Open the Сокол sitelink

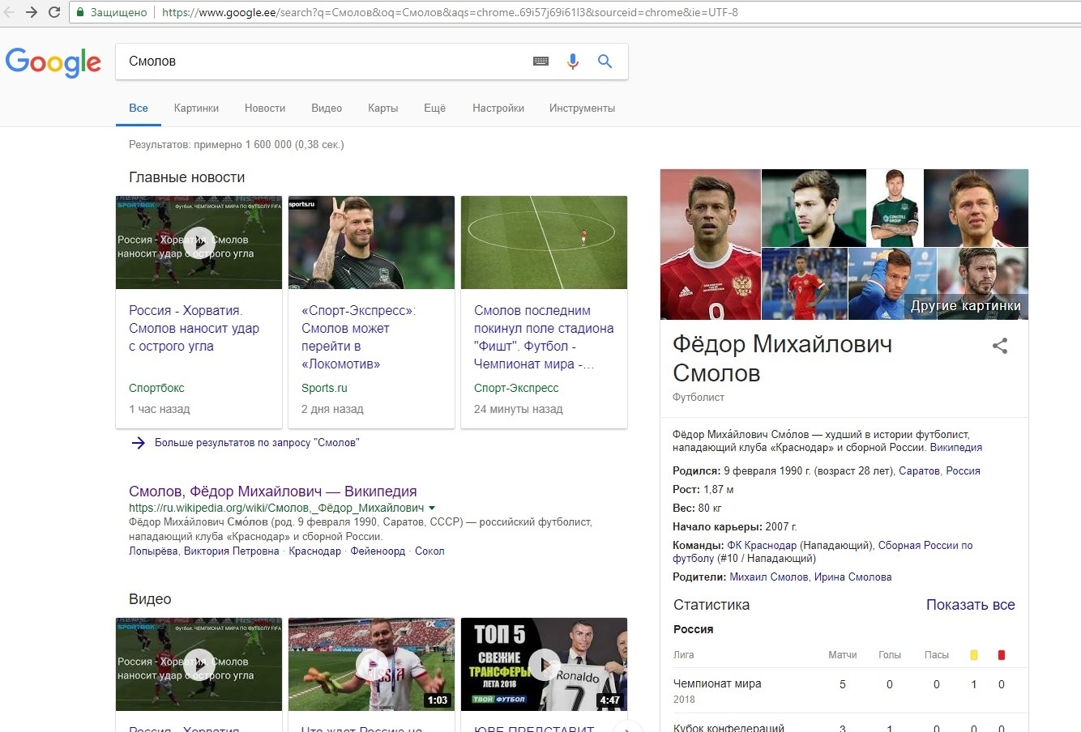pos(429,551)
